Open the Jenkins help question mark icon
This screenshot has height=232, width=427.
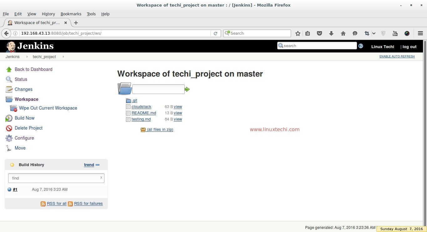click(x=361, y=46)
